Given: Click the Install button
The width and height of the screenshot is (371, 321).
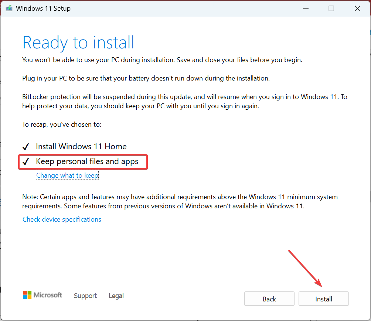Looking at the screenshot, I should tap(323, 299).
